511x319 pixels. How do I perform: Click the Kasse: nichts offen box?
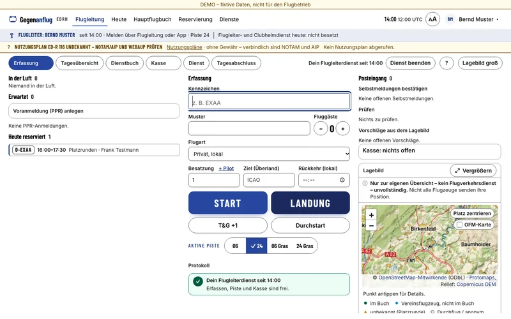(x=429, y=151)
